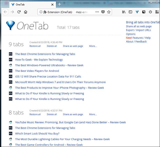This screenshot has width=160, height=147.
Task: Click Share all as web page
Action: 139,26
